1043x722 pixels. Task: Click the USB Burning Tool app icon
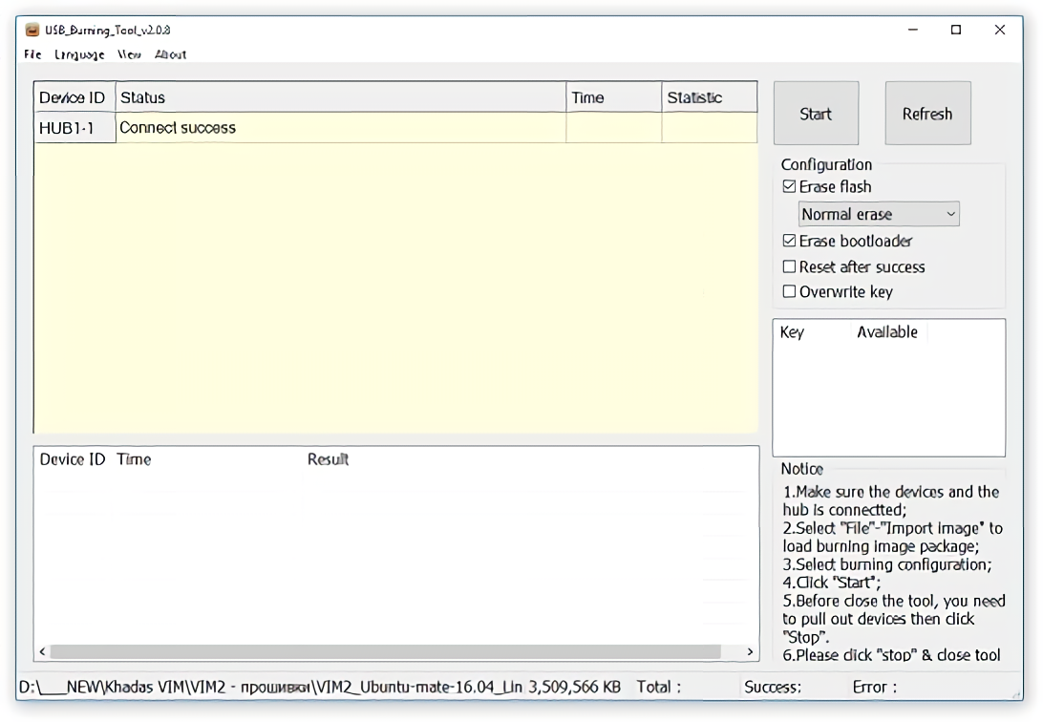(32, 30)
